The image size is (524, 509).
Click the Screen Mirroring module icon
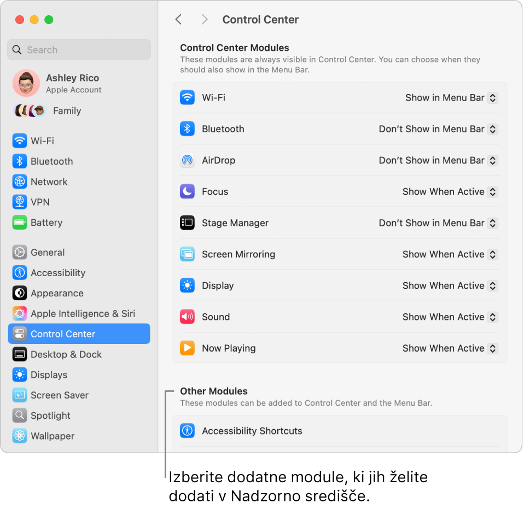pos(187,254)
